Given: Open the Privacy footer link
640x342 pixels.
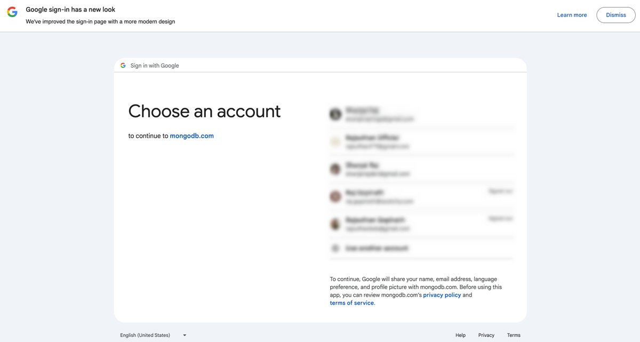Looking at the screenshot, I should pyautogui.click(x=486, y=335).
